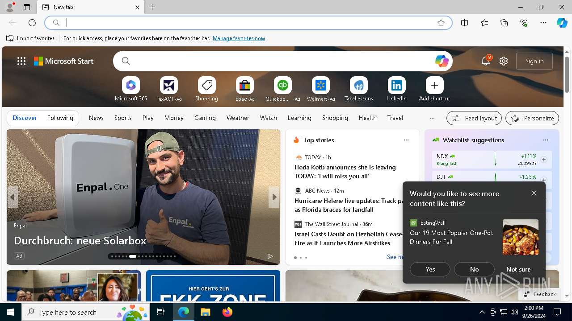Select the News category
This screenshot has width=572, height=321.
point(96,118)
